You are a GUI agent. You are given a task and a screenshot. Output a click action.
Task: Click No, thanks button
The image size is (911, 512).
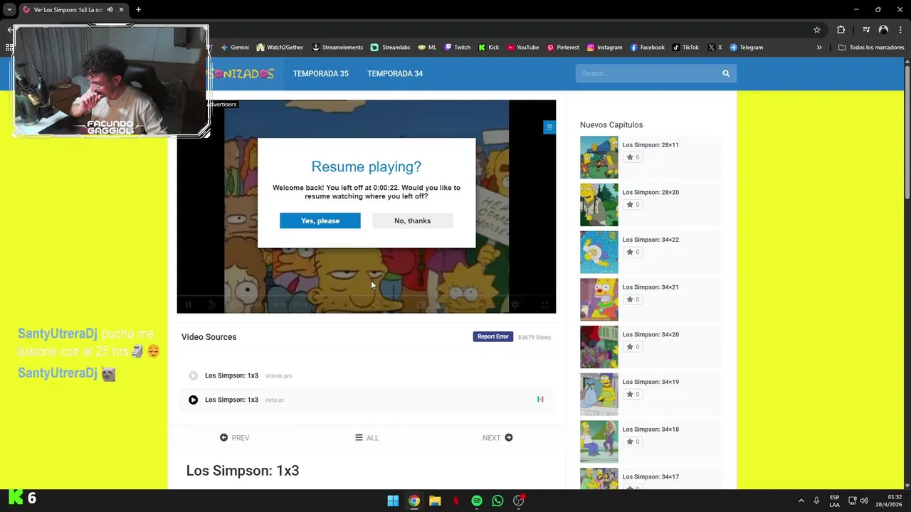point(413,220)
